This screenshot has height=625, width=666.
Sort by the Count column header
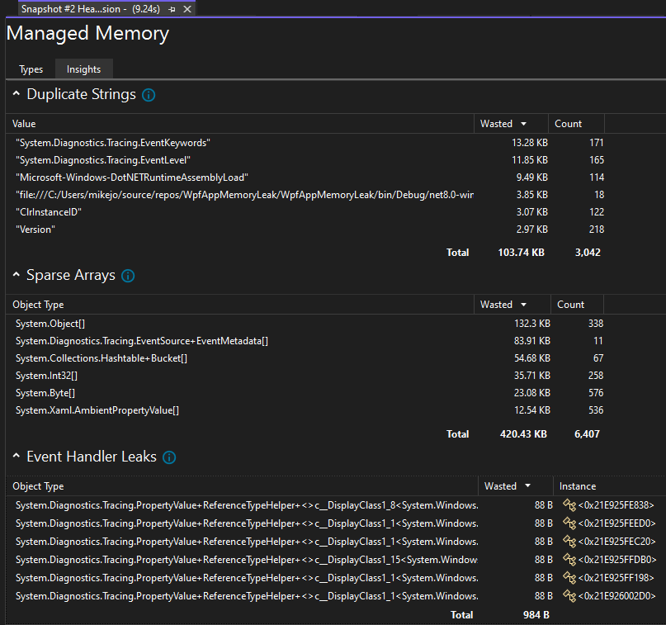(x=567, y=123)
